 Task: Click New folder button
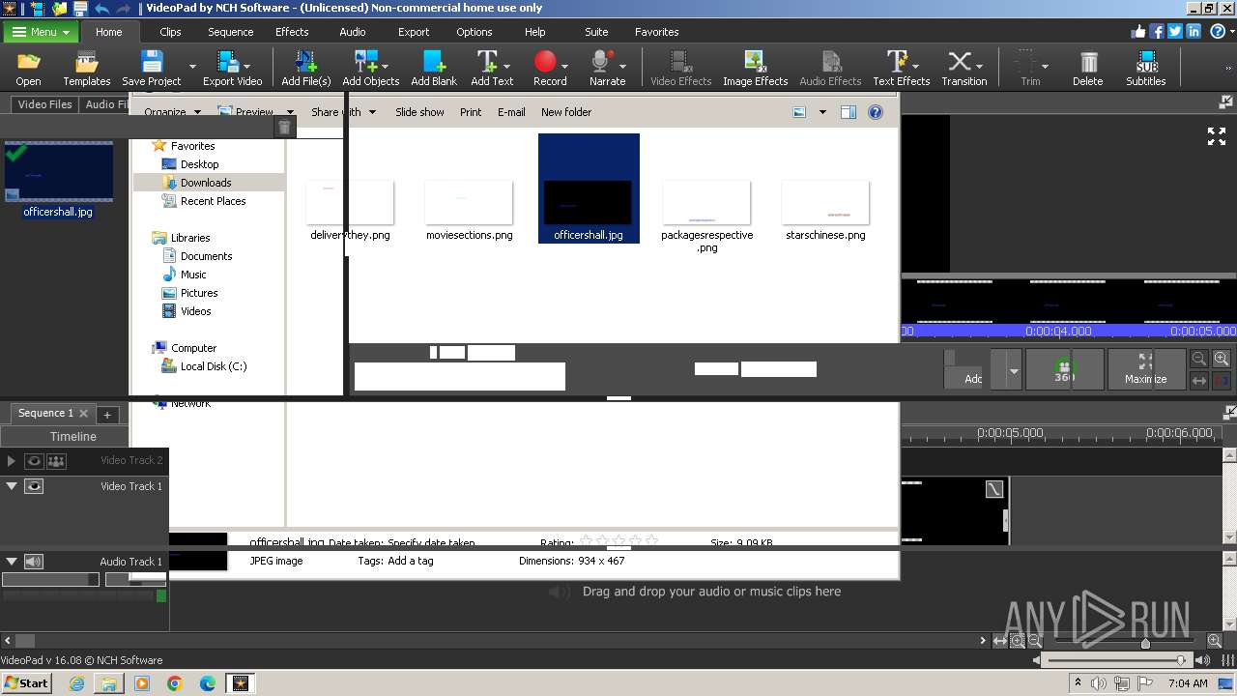[x=566, y=112]
